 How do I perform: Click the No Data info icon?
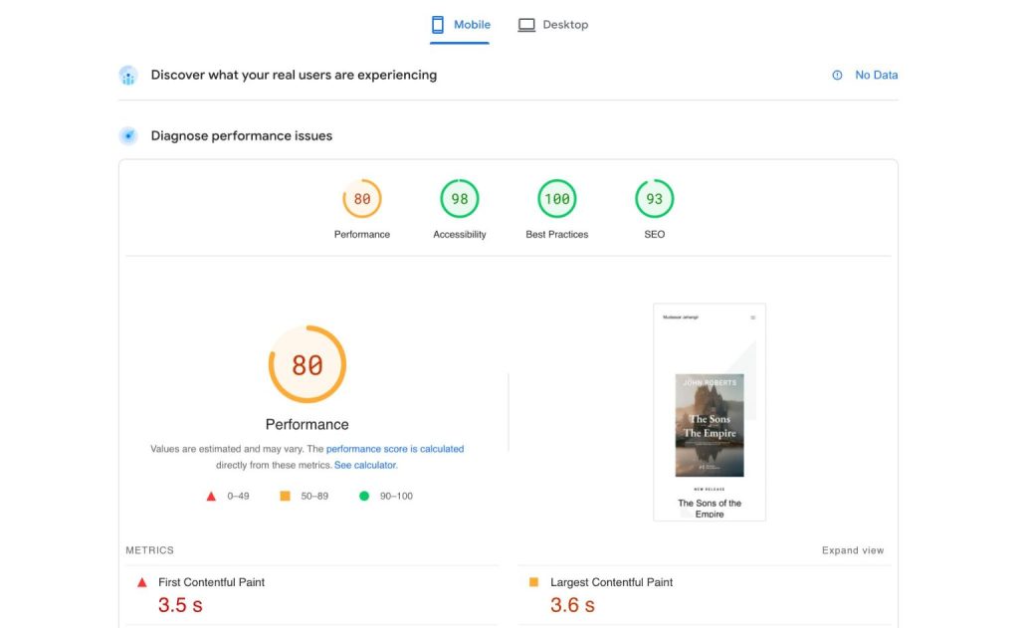click(837, 76)
